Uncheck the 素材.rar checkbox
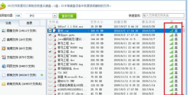Viewport: 192px width, 95px height. [x=50, y=31]
